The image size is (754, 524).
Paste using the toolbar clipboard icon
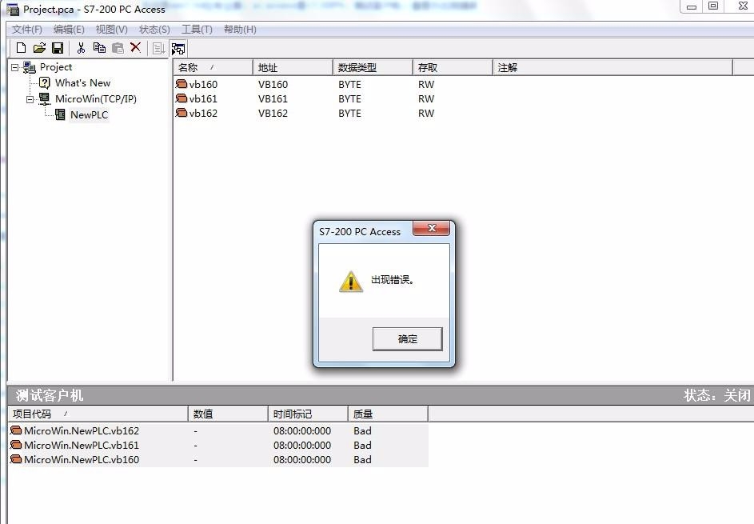pos(118,48)
